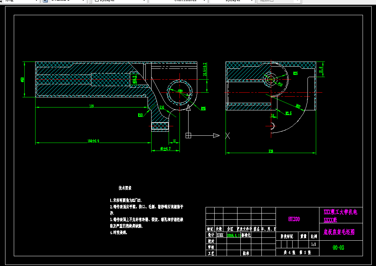Click the 阶段标记 header cell
376x266 pixels.
pyautogui.click(x=287, y=237)
